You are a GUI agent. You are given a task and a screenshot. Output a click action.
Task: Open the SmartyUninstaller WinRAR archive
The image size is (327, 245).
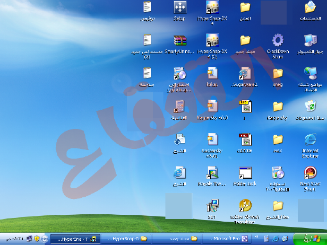click(180, 41)
